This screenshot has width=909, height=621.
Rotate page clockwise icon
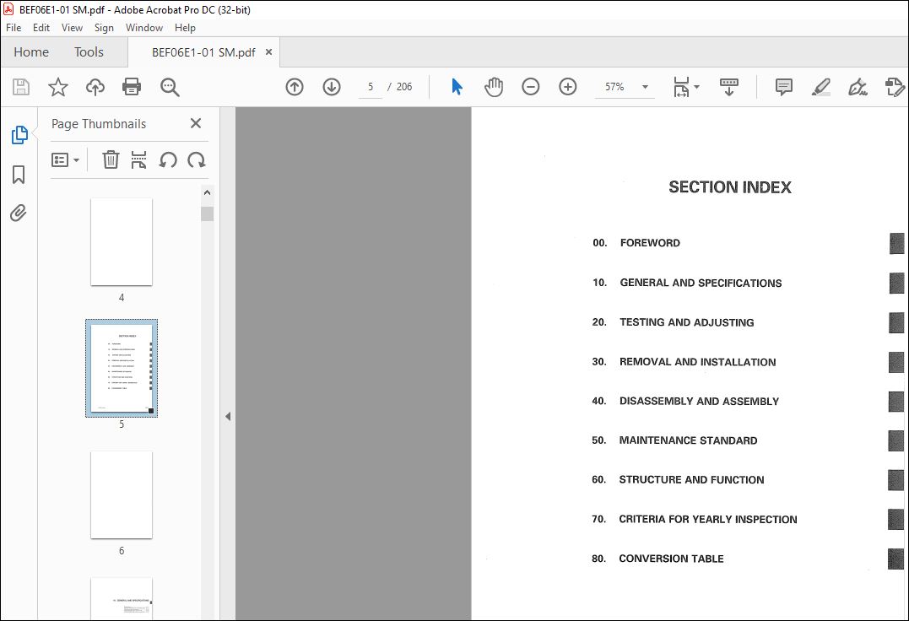197,159
